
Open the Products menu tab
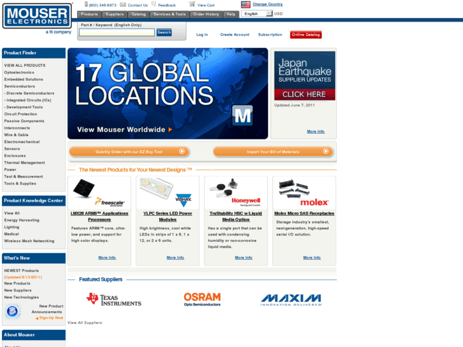tap(89, 14)
